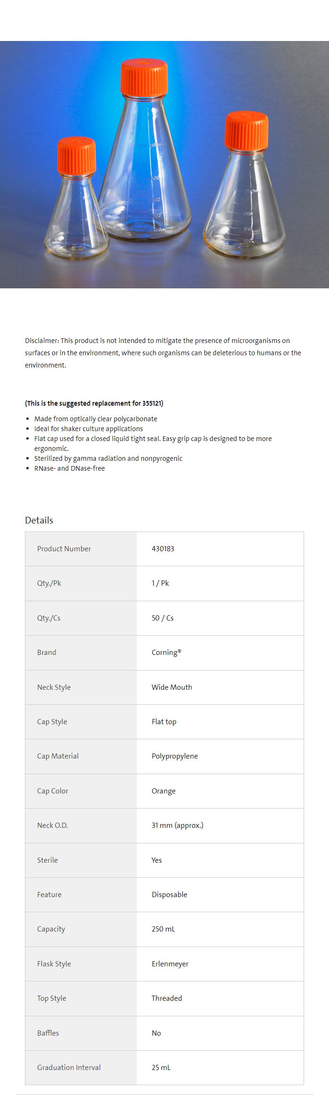This screenshot has width=329, height=1095.
Task: Click the shaker culture applications bullet
Action: click(88, 429)
